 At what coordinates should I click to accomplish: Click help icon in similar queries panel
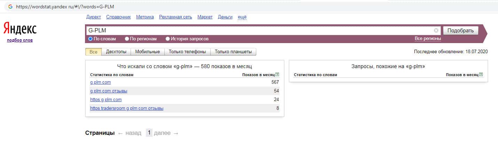pyautogui.click(x=481, y=75)
